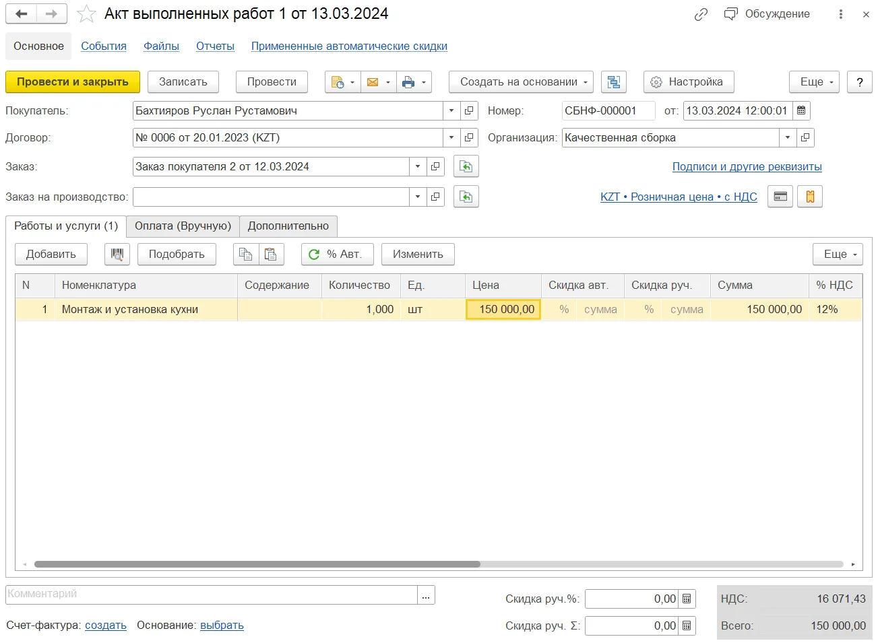Screen dimensions: 878x643
Task: Click the barcode scanner icon above the table
Action: [117, 254]
